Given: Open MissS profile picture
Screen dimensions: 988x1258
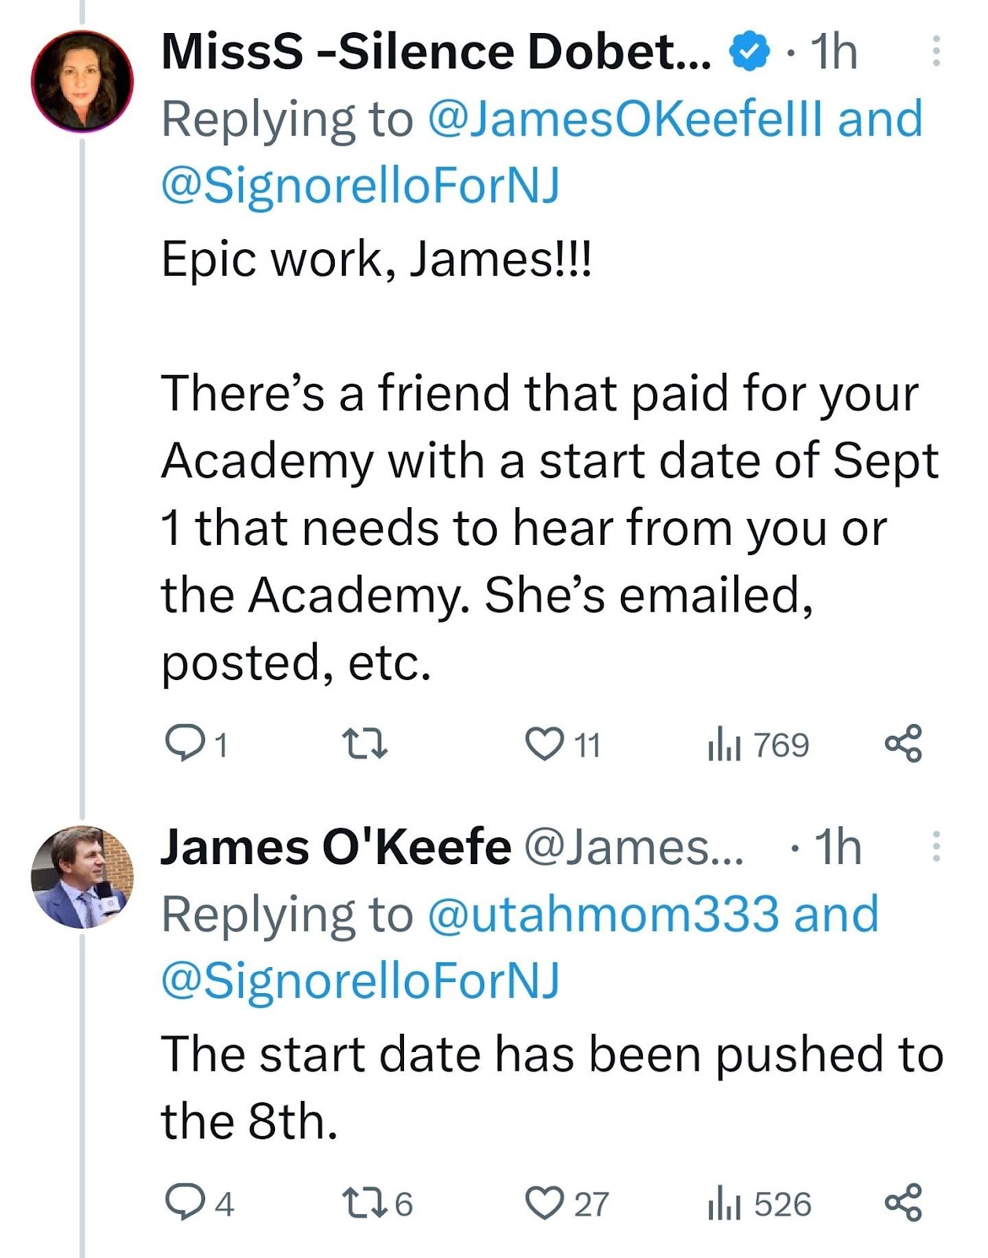Looking at the screenshot, I should coord(83,80).
